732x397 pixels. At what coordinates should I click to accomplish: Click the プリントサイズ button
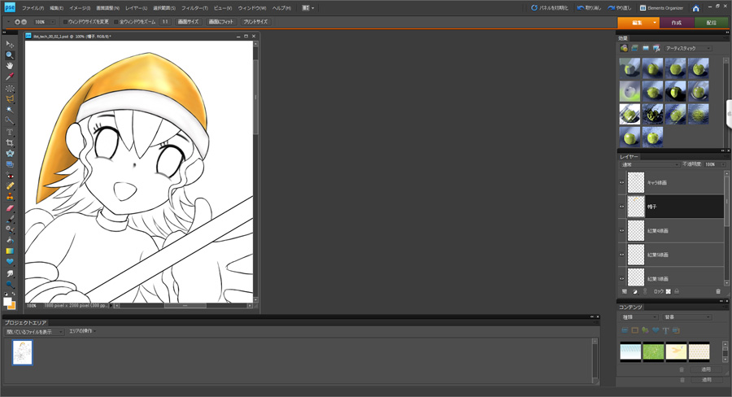point(255,22)
